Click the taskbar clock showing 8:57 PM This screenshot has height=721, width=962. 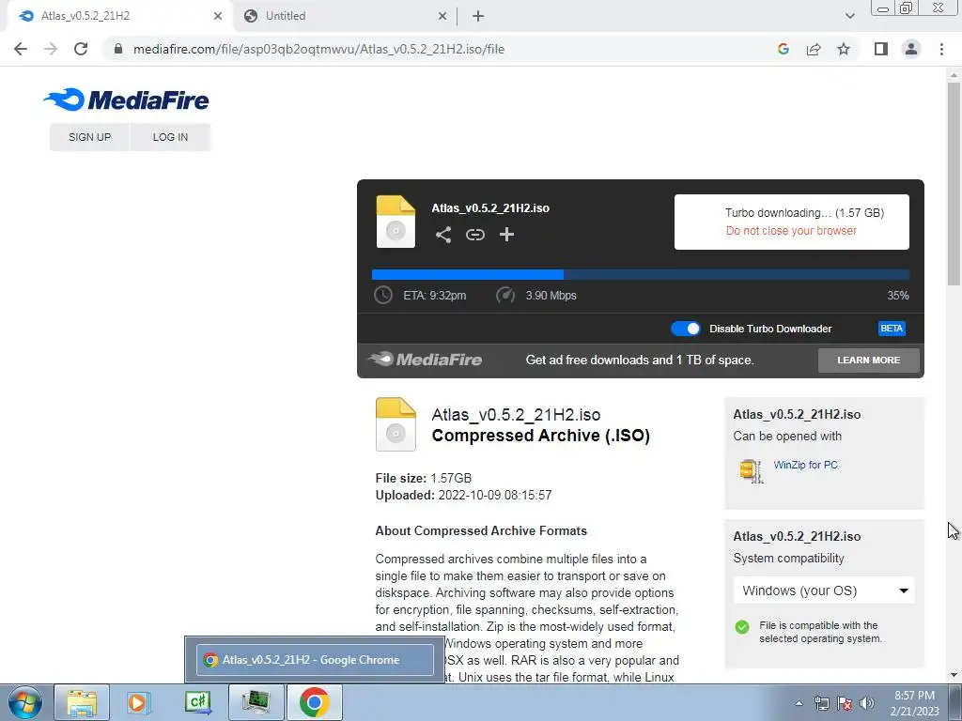click(x=914, y=703)
